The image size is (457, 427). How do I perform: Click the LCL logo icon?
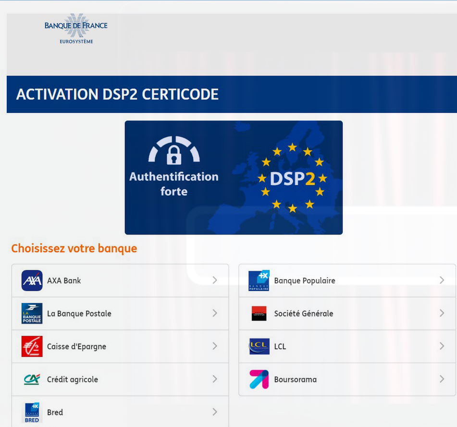click(259, 346)
